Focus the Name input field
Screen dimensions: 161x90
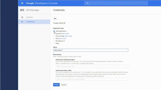(x=91, y=50)
